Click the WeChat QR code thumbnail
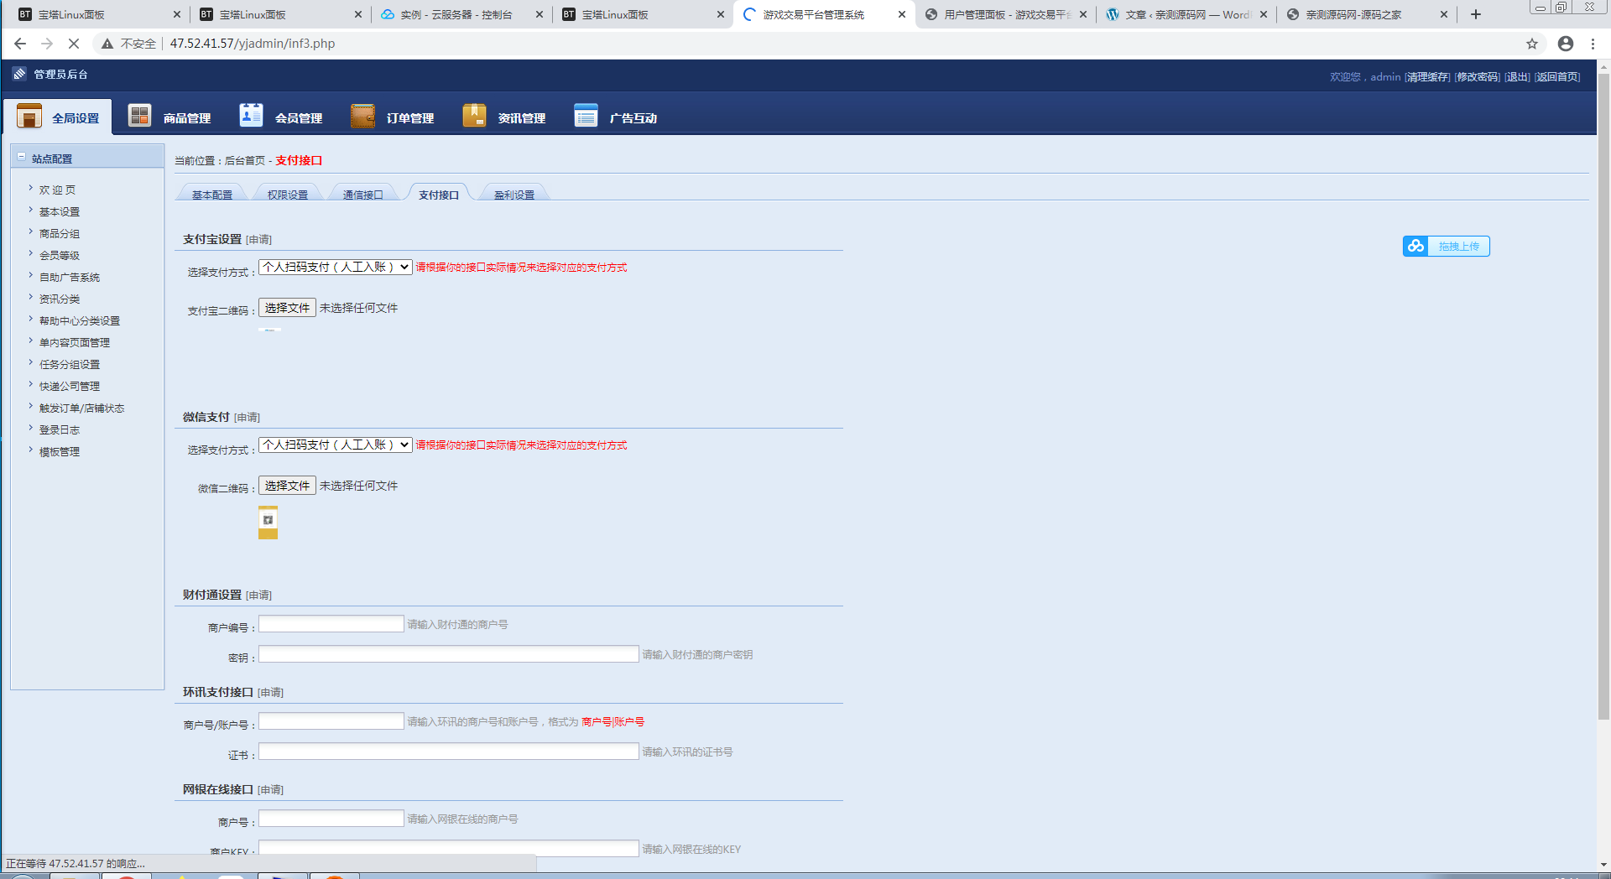This screenshot has height=879, width=1611. pyautogui.click(x=268, y=522)
